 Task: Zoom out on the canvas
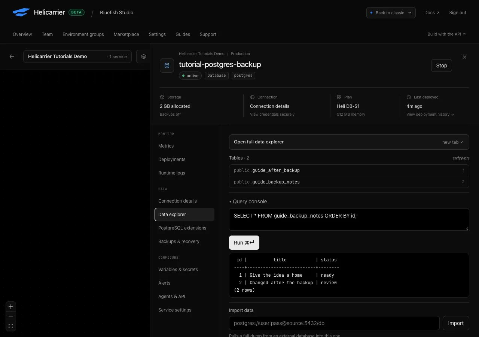[11, 316]
